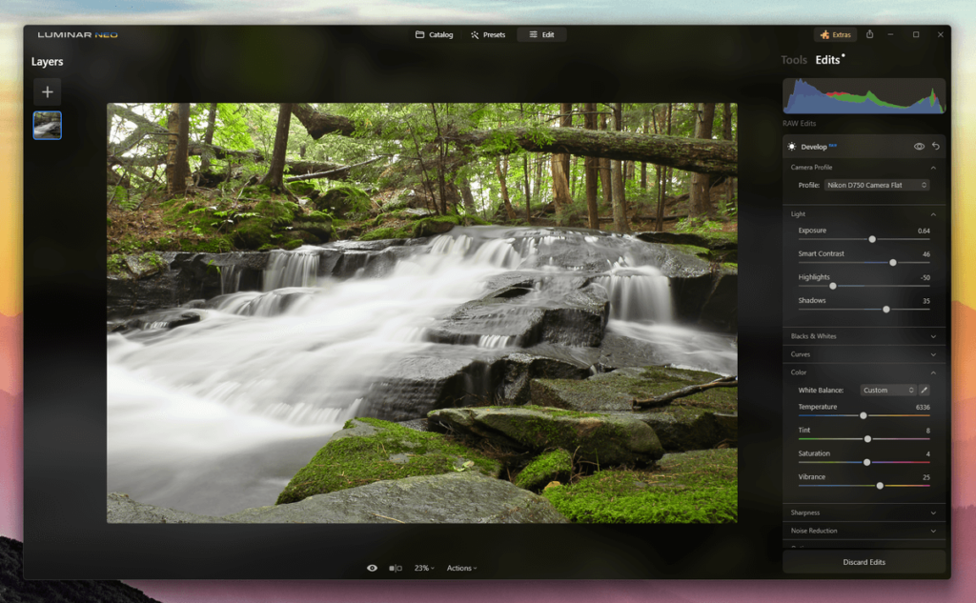Click the share/export icon in title bar
Viewport: 976px width, 603px height.
tap(869, 34)
